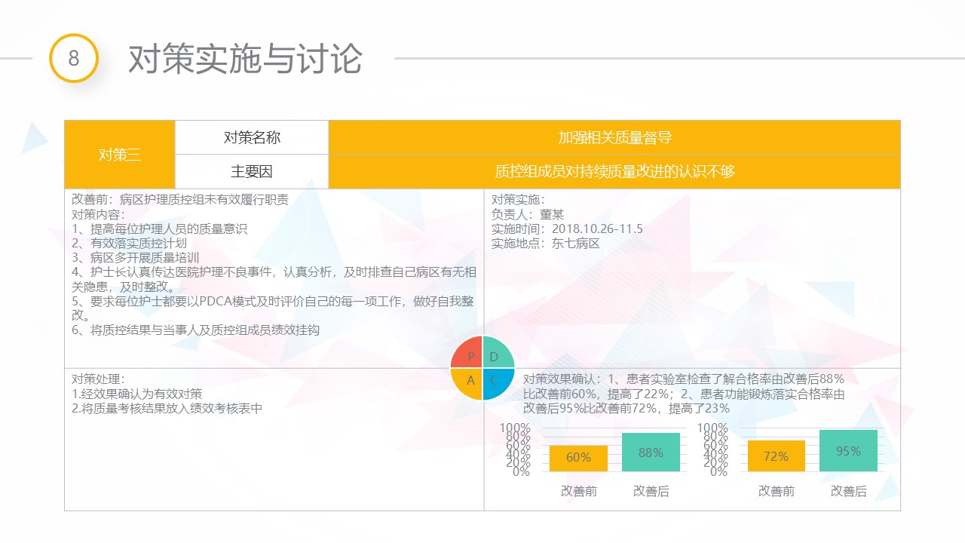Click the slide title 对策实施与讨论
Viewport: 965px width, 543px height.
click(x=246, y=59)
